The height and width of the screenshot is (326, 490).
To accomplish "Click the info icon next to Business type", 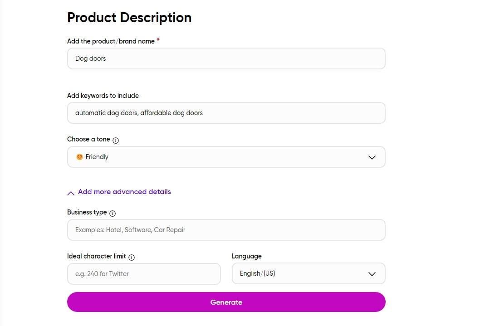I will (113, 214).
